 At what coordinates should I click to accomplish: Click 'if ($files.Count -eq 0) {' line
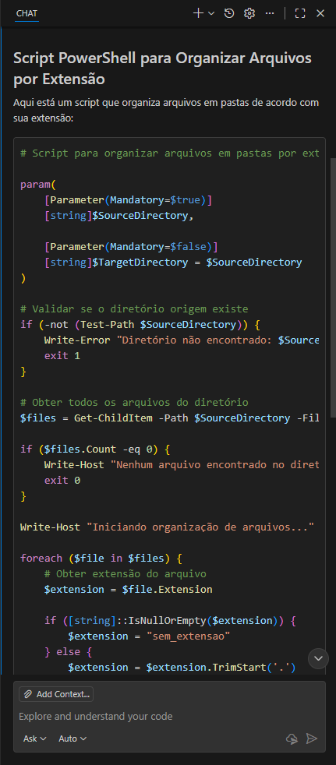click(95, 449)
